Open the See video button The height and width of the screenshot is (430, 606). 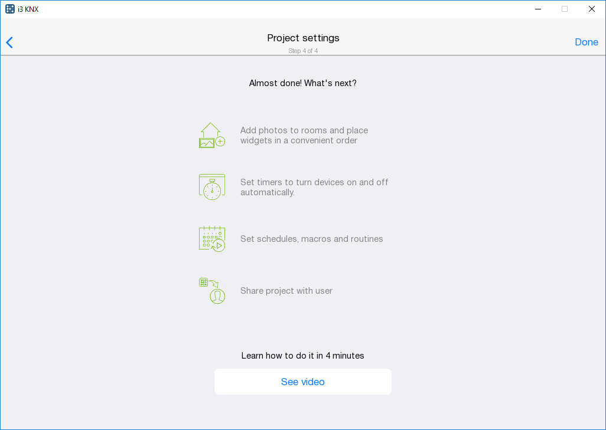pyautogui.click(x=302, y=382)
